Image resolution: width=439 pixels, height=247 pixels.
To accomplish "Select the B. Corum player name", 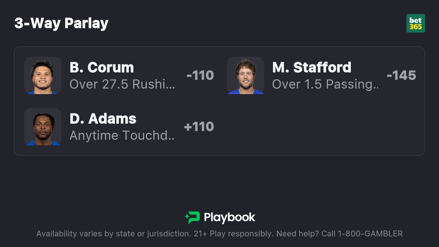I will (x=102, y=68).
